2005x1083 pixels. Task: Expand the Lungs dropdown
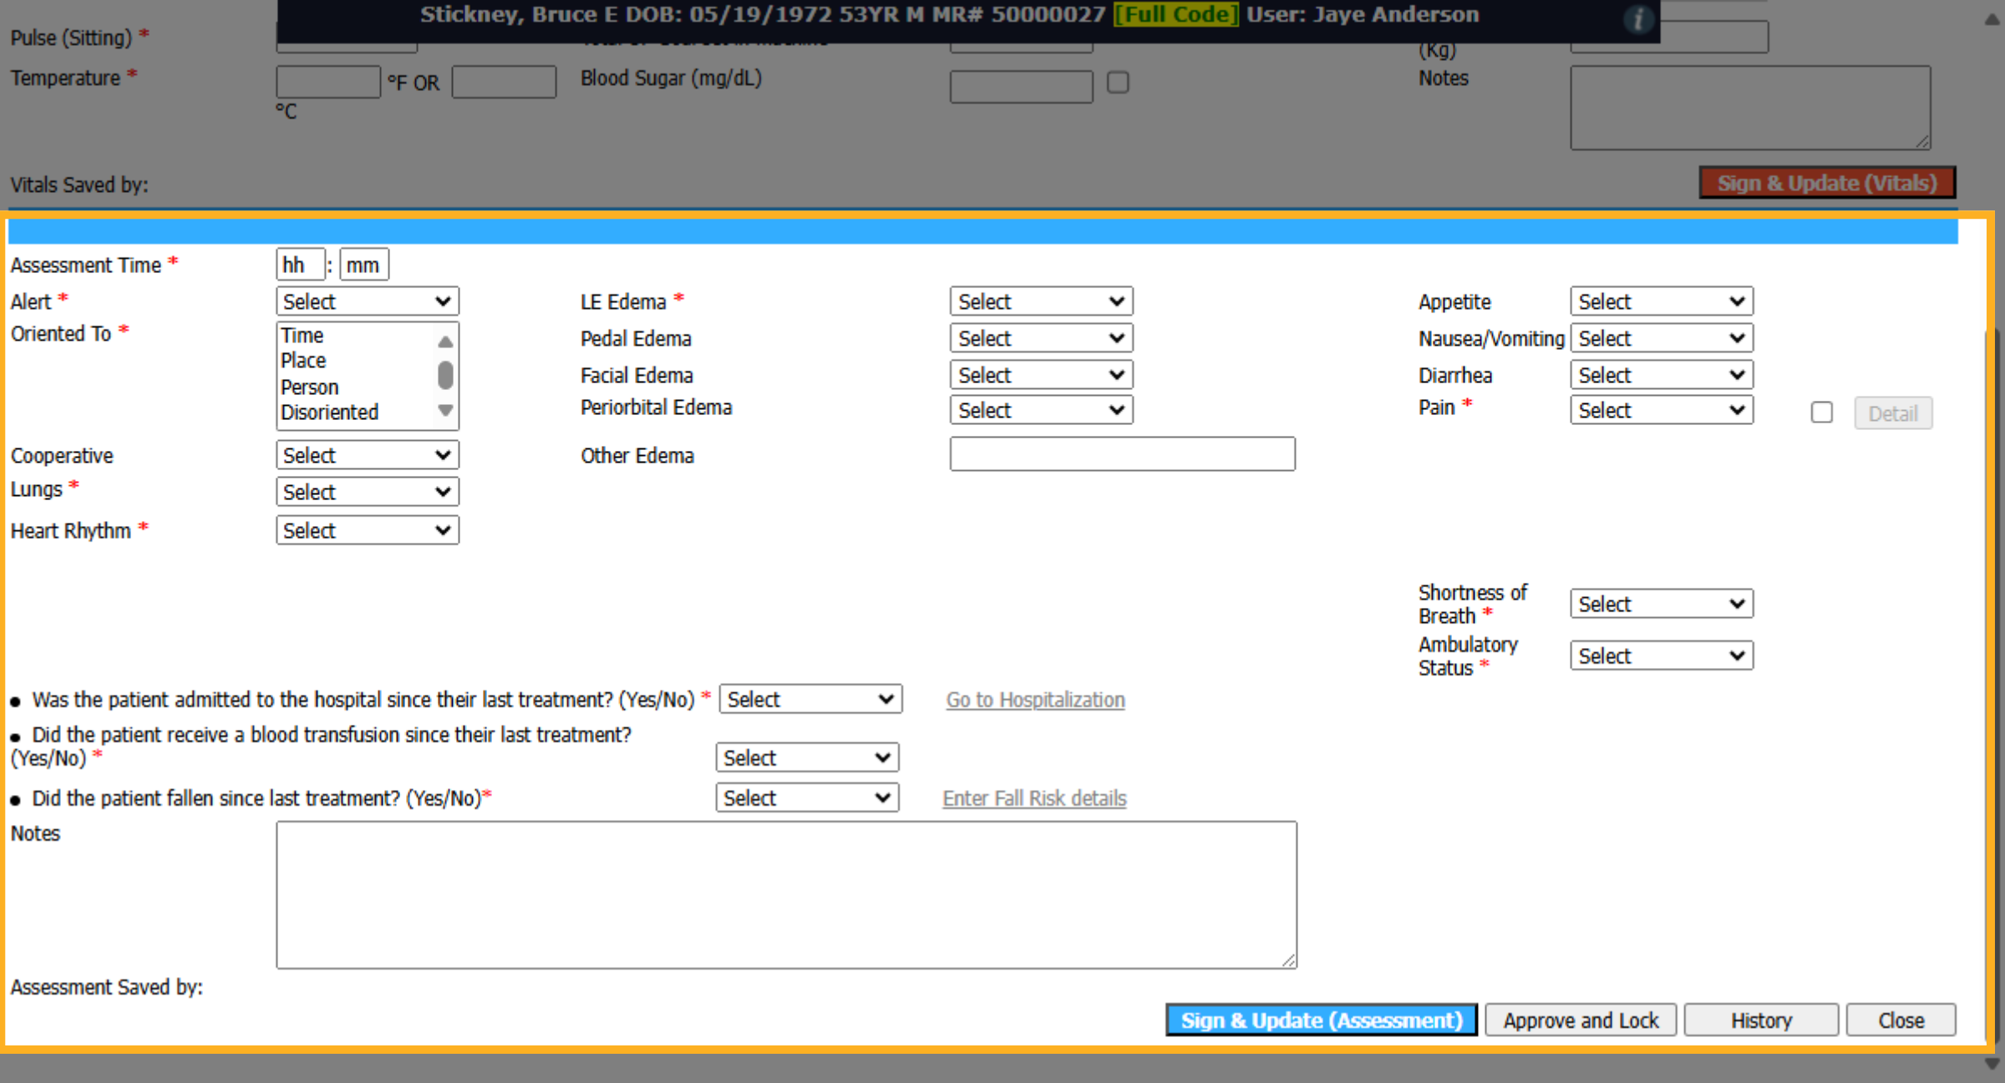click(368, 492)
